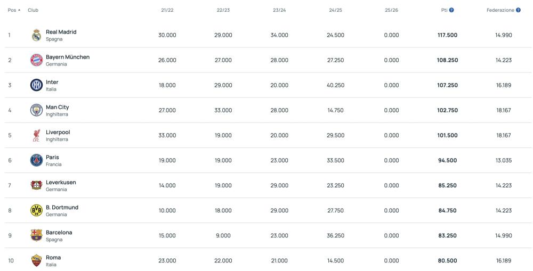Click the B. Dortmund BVB logo
Image resolution: width=533 pixels, height=271 pixels.
tap(36, 210)
